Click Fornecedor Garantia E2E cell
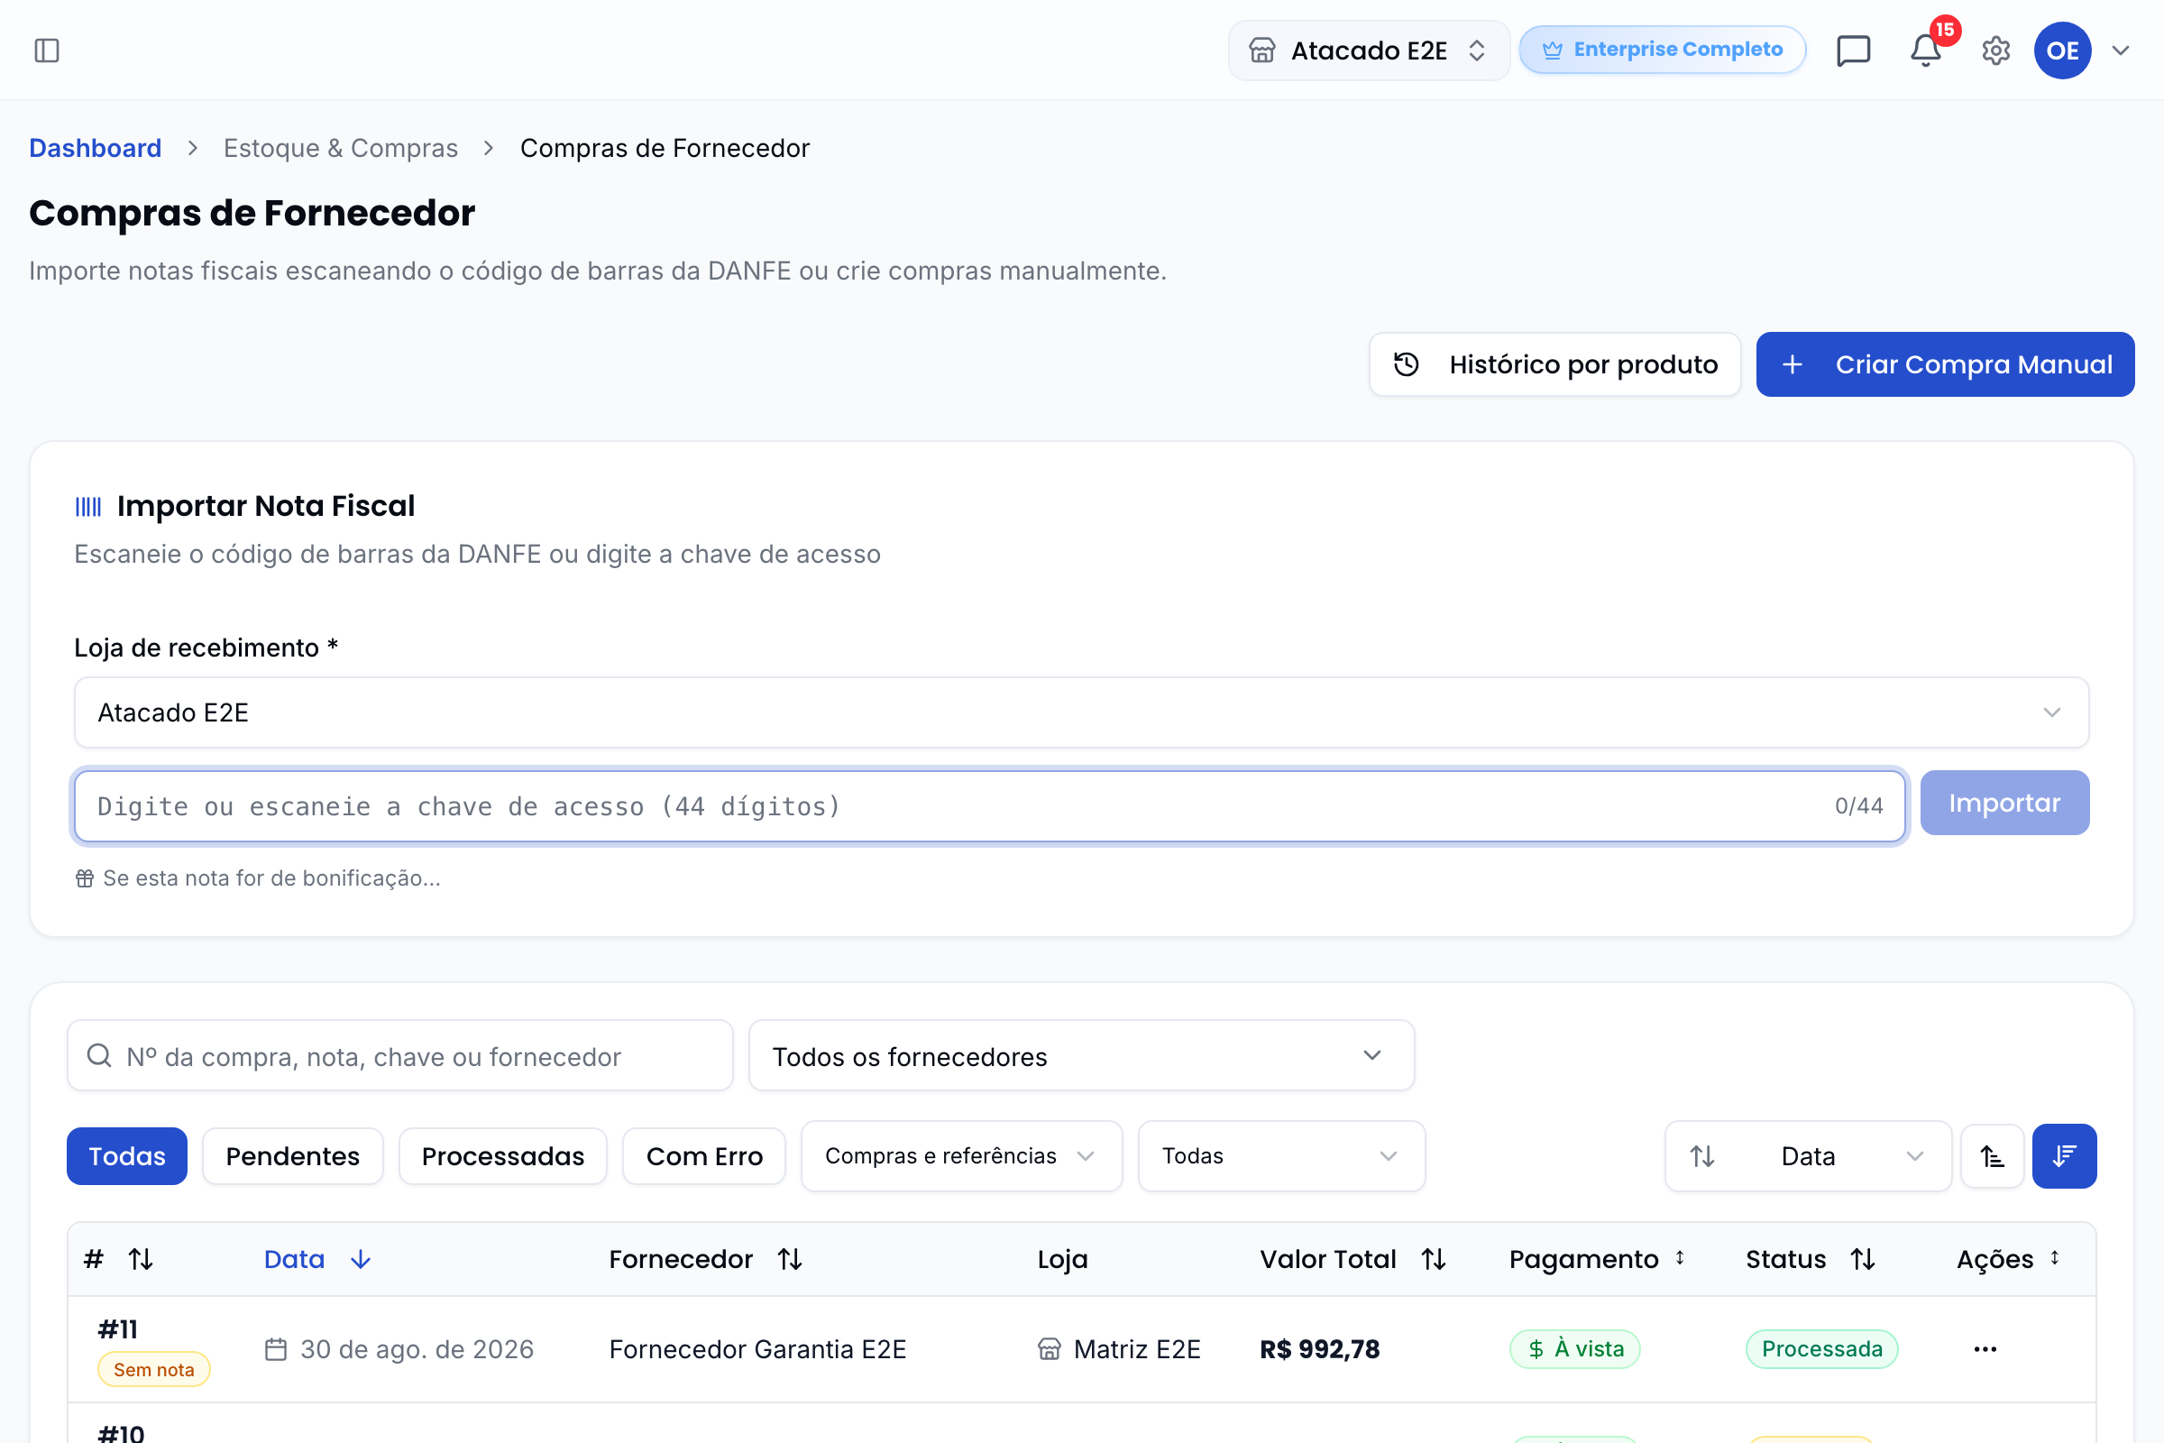 tap(757, 1349)
